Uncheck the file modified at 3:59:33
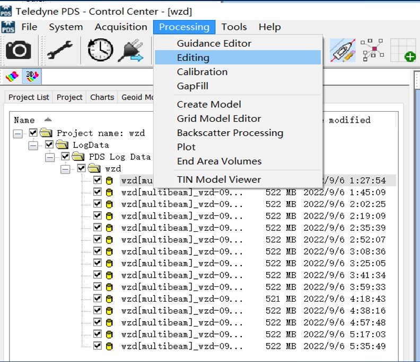420x362 pixels. click(x=98, y=287)
